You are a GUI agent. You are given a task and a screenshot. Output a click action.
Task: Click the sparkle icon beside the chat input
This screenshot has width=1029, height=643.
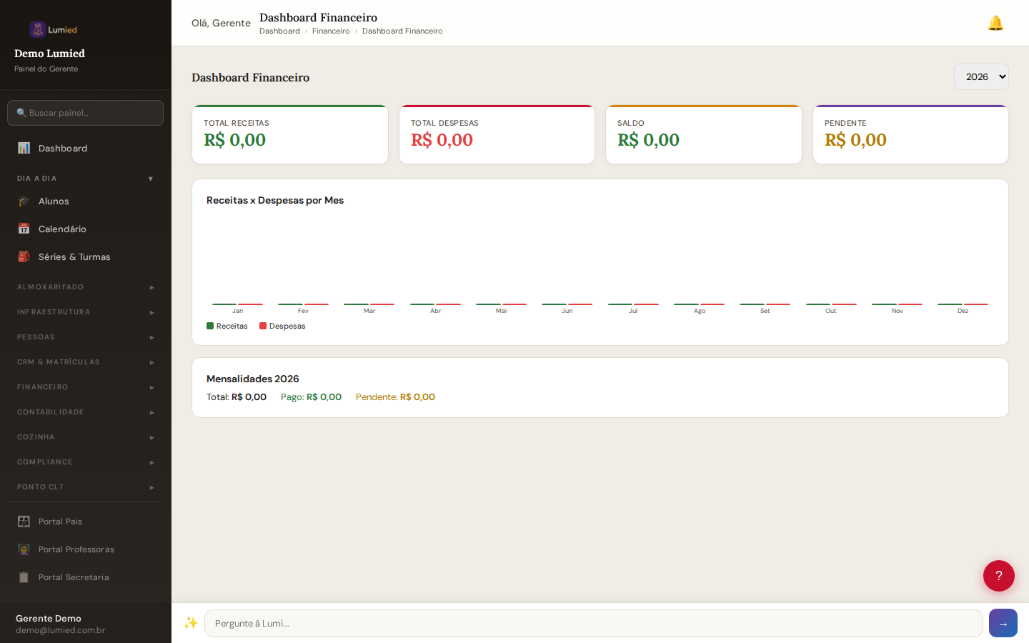pyautogui.click(x=191, y=623)
